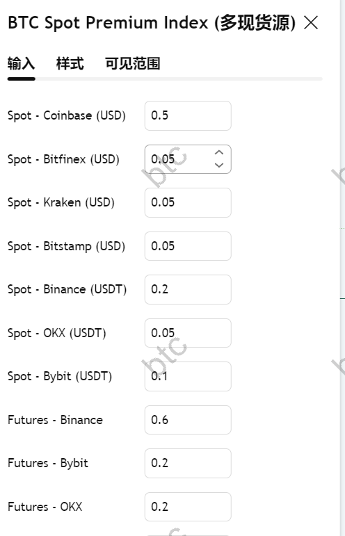Viewport: 345px width, 536px height.
Task: Click the dialog title BTC Spot Premium Index
Action: coord(108,23)
